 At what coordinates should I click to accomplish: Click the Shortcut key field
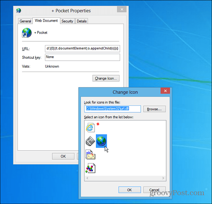click(82, 57)
